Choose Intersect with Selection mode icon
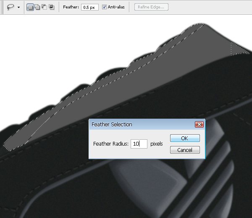The width and height of the screenshot is (252, 218). (52, 7)
